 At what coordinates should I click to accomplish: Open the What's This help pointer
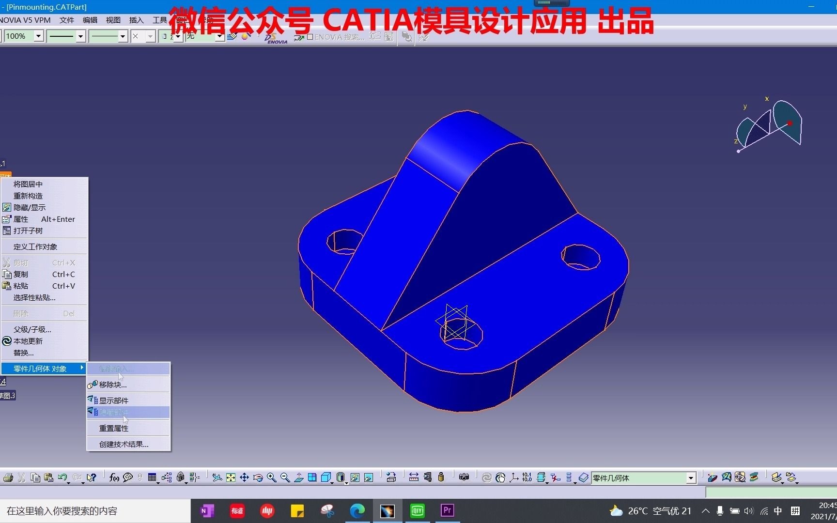(91, 477)
